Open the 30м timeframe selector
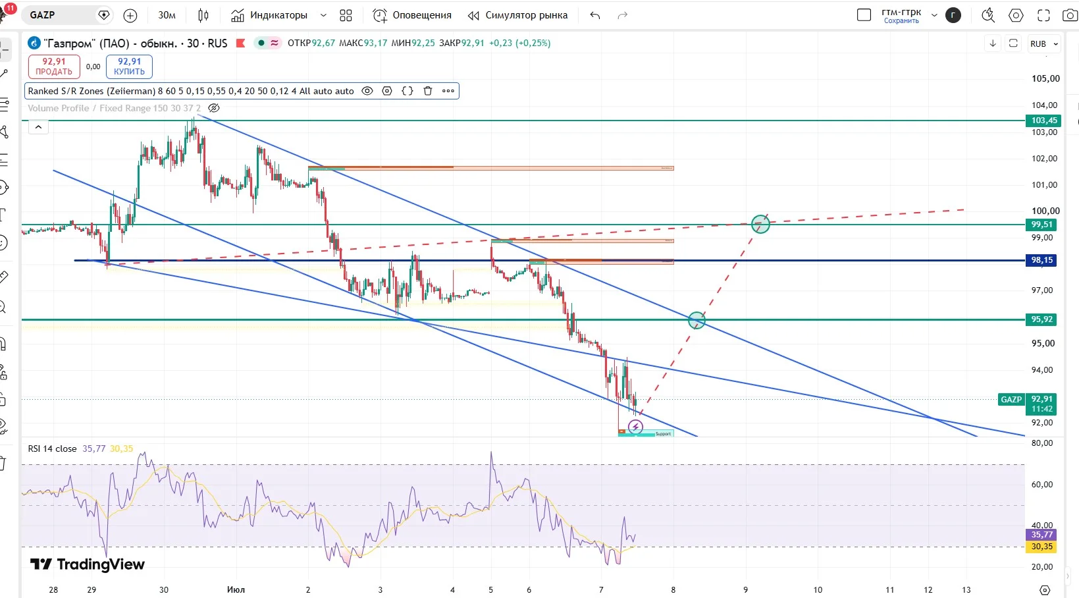Screen dimensions: 1079x598 click(167, 15)
